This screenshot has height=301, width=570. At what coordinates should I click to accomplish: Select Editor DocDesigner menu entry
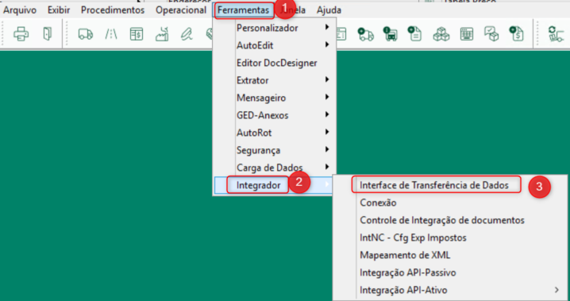[275, 63]
